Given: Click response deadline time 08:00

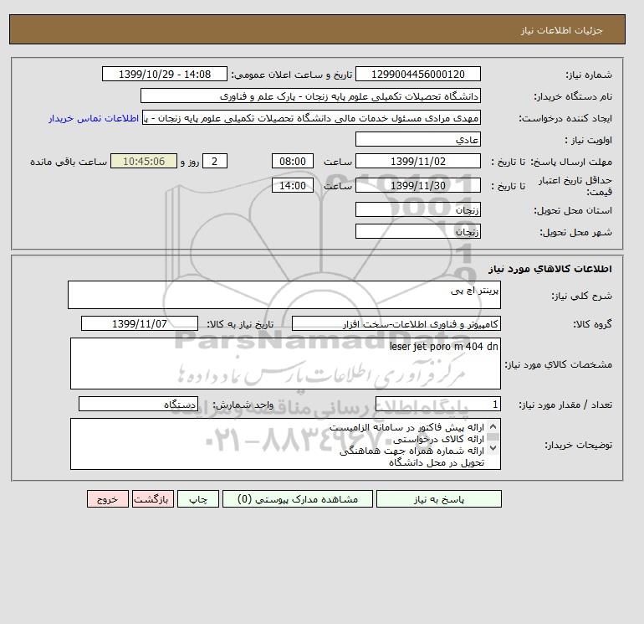Looking at the screenshot, I should click(293, 162).
